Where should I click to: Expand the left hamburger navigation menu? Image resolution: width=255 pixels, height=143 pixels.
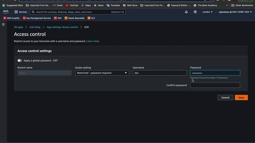tap(3, 25)
